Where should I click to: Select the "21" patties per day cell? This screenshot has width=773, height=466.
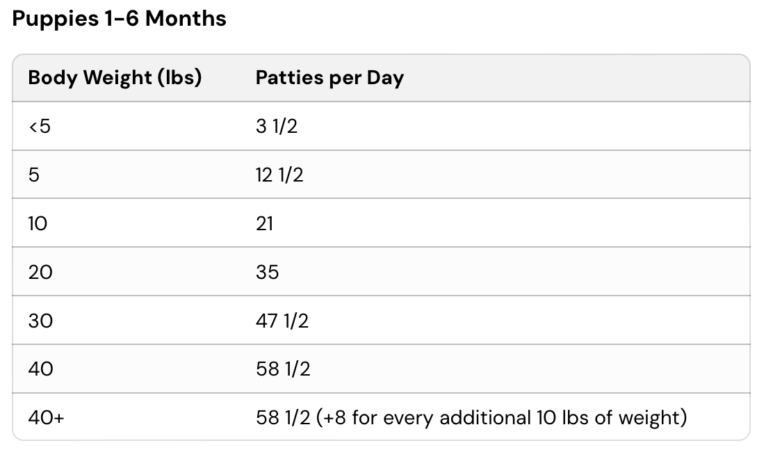[x=265, y=223]
